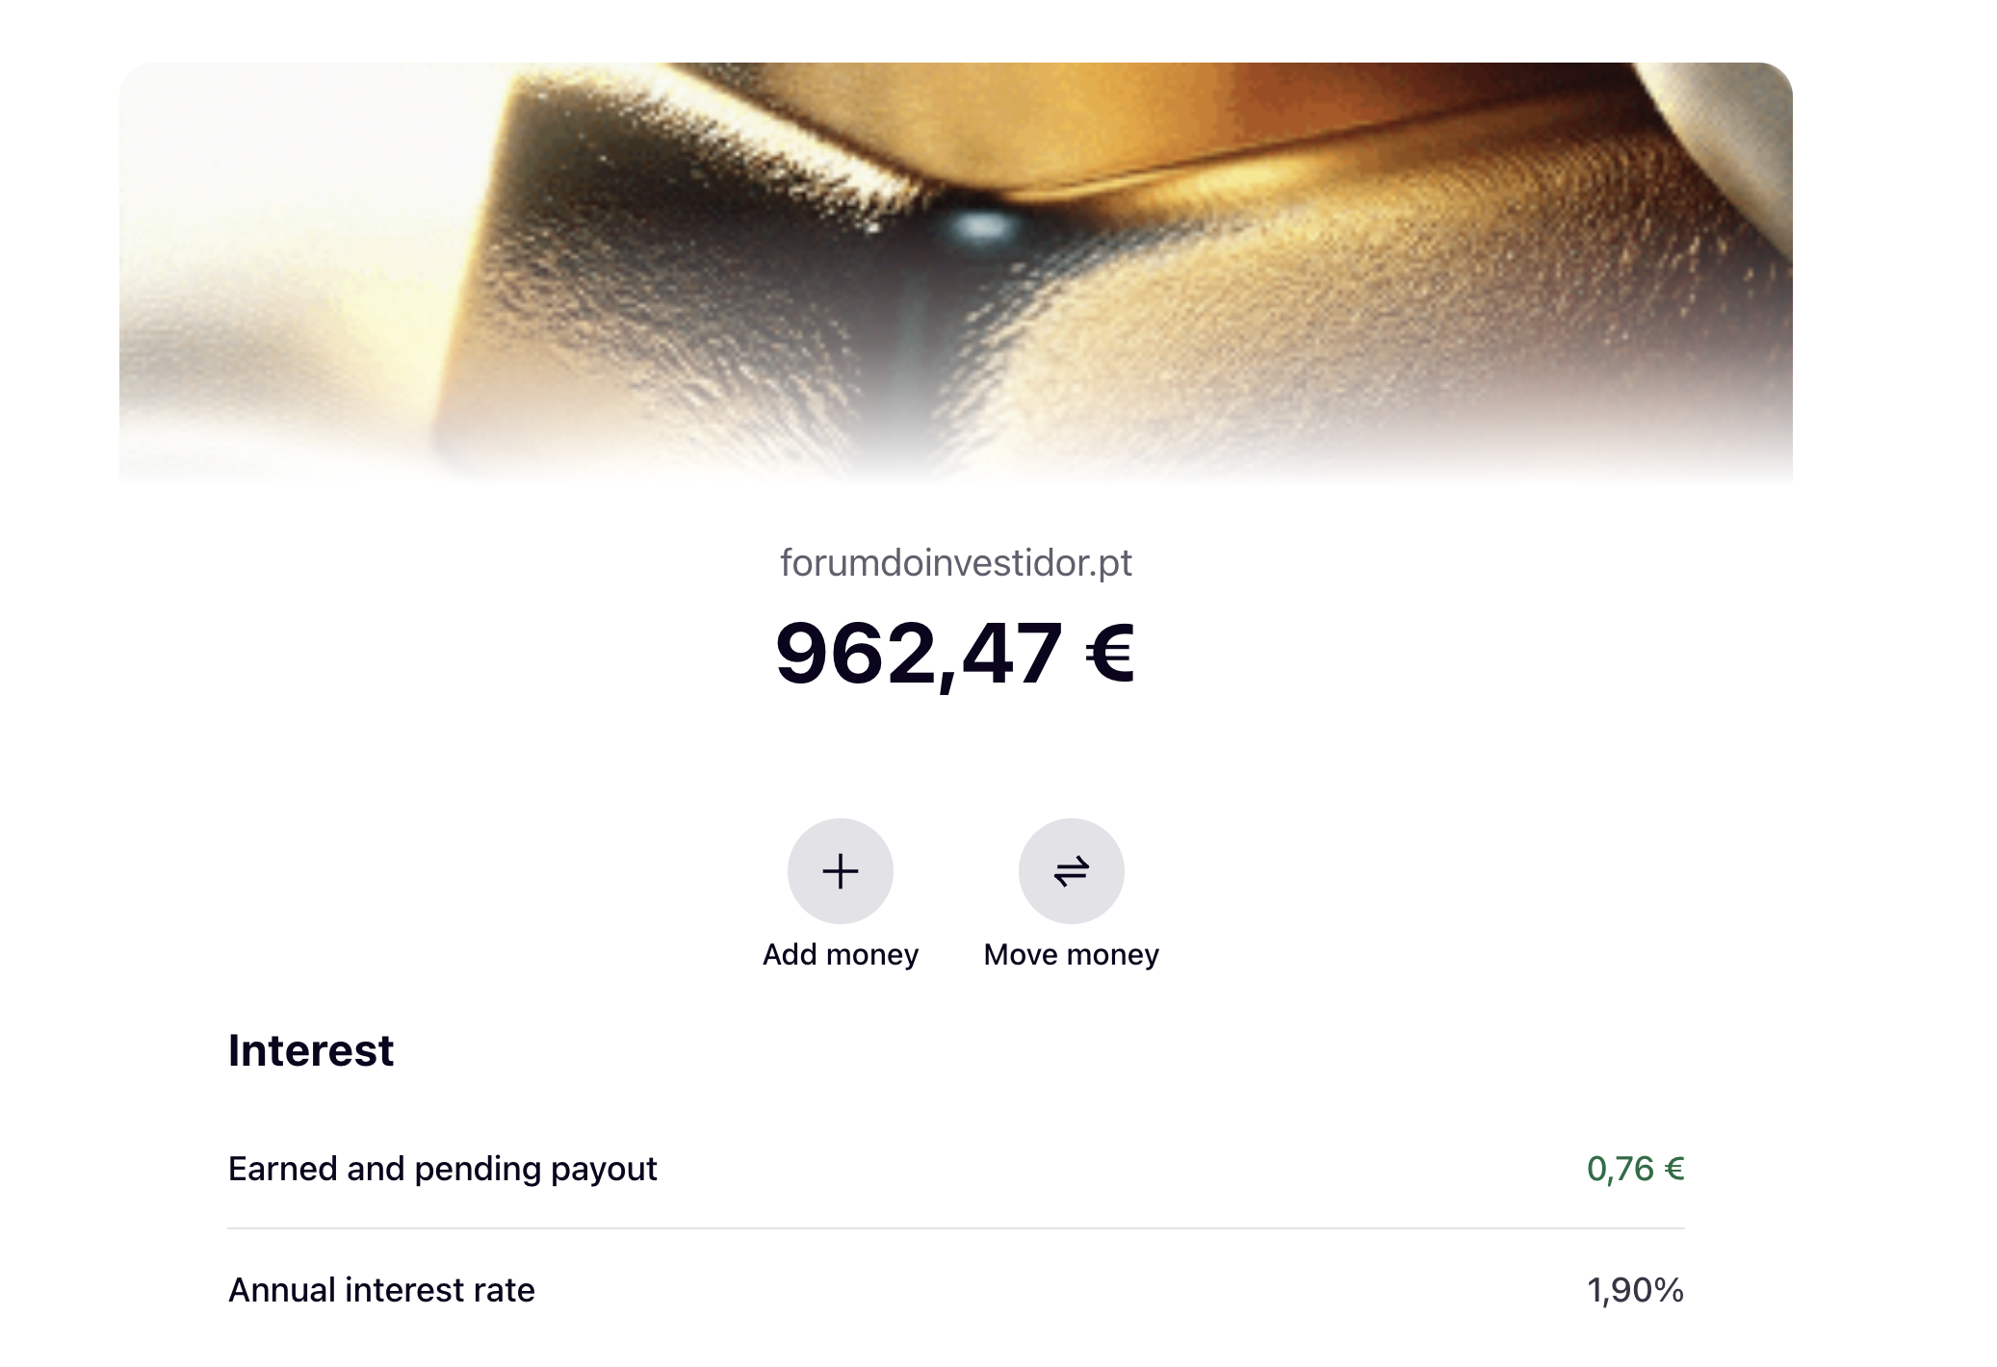Select the "Annual interest rate" label
The width and height of the screenshot is (1997, 1367).
tap(381, 1290)
